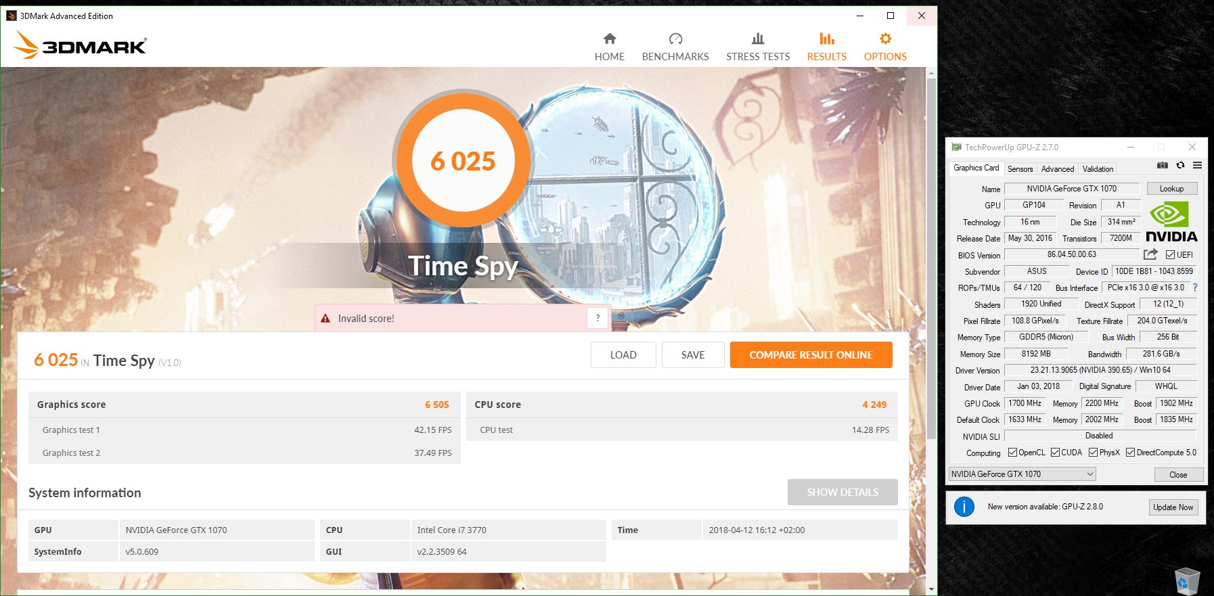The image size is (1214, 596).
Task: Click the Memory Size 8192 MB field
Action: click(1036, 354)
